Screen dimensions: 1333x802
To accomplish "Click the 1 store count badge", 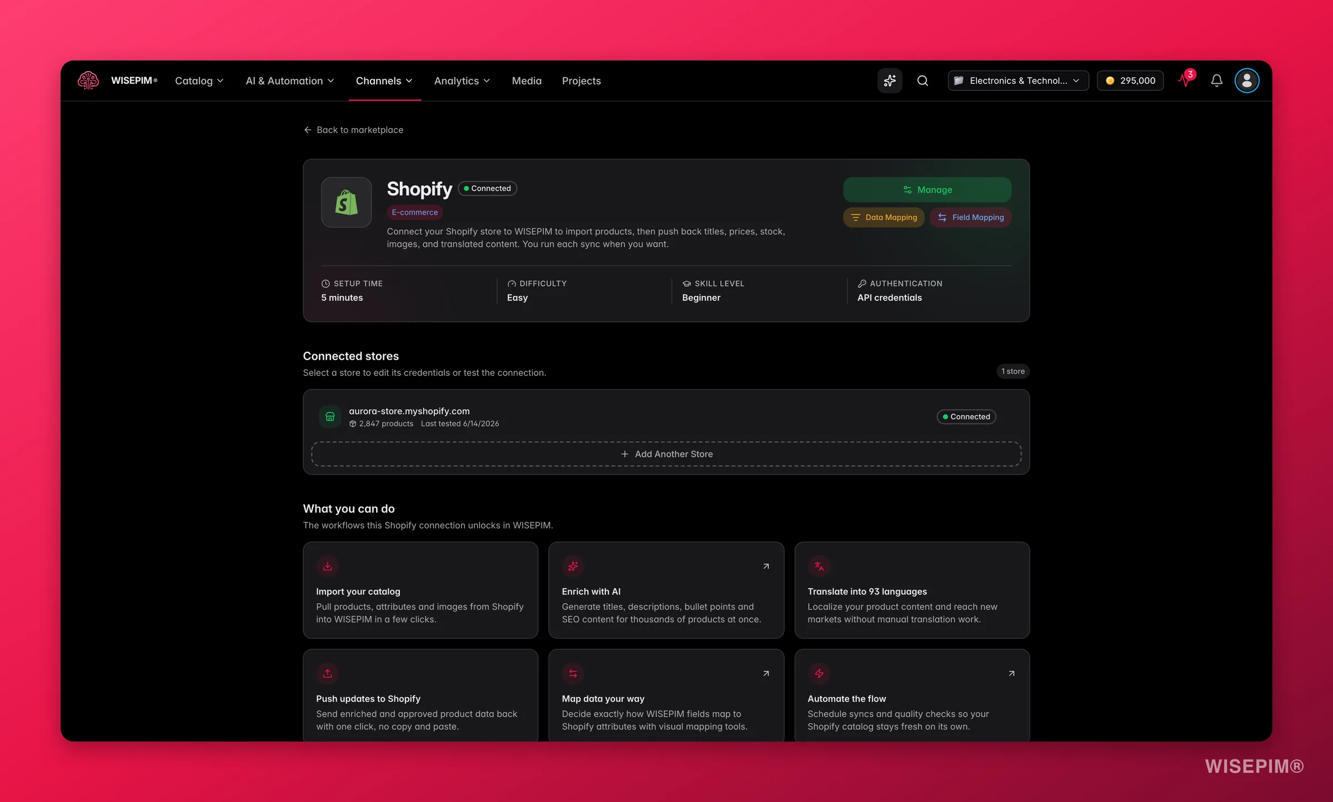I will click(x=1013, y=371).
